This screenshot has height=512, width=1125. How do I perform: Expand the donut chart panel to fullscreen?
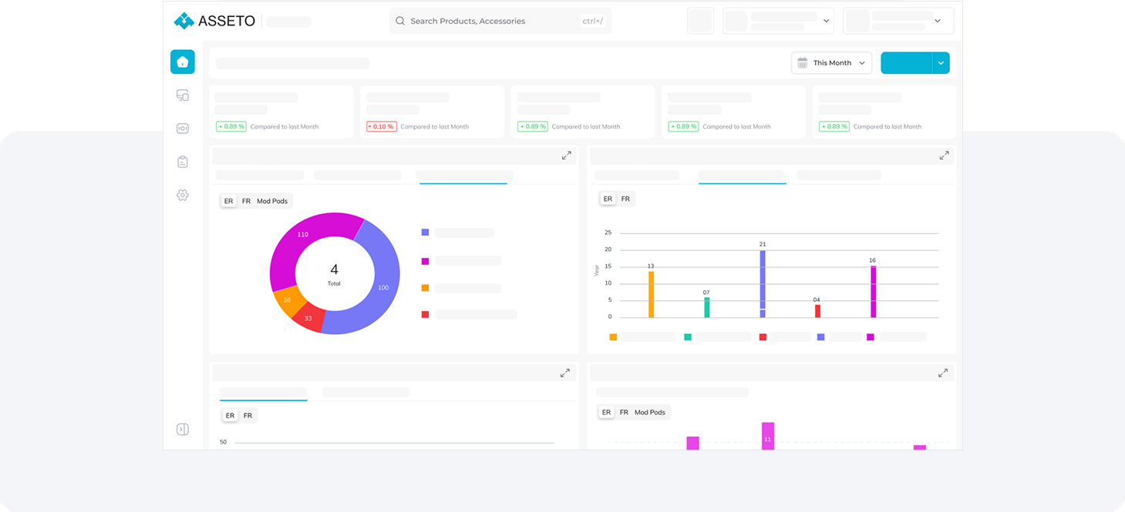pos(567,156)
